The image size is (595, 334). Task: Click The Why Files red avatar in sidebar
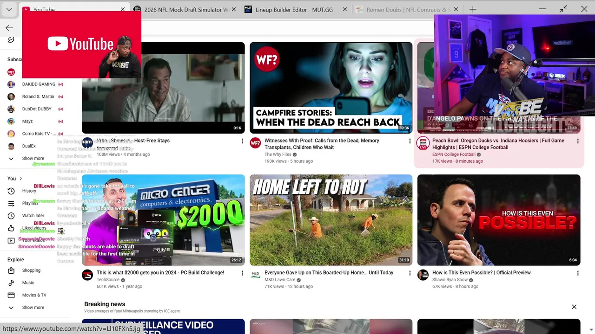[11, 72]
